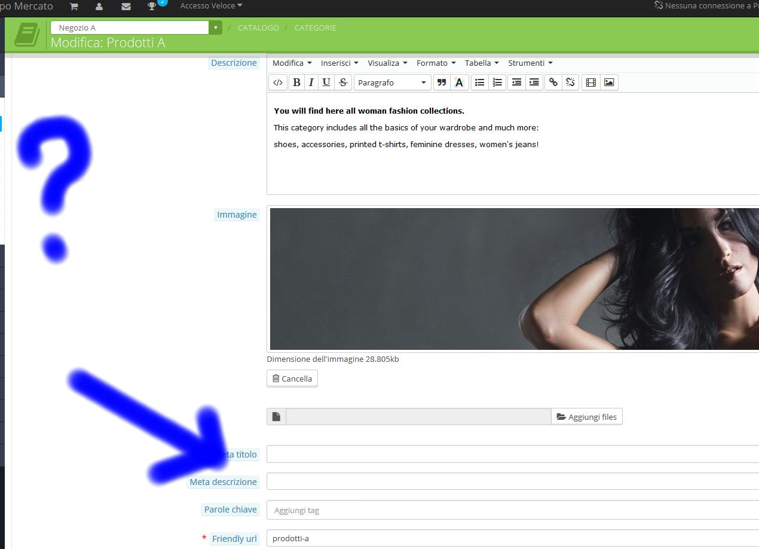Toggle italic formatting
759x549 pixels.
(x=311, y=83)
